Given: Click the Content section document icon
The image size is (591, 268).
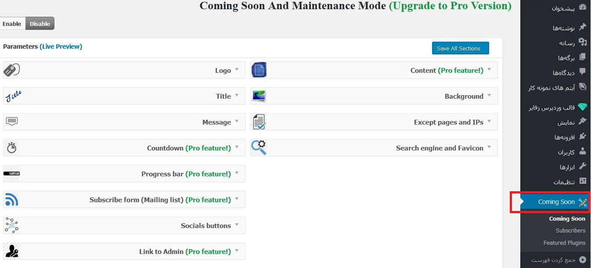Looking at the screenshot, I should click(x=259, y=70).
